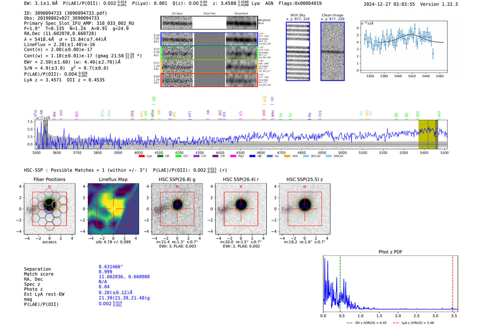Click the With Sky image panel
This screenshot has width=482, height=328.
click(298, 51)
